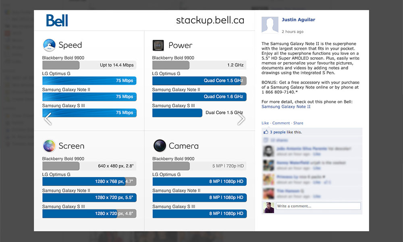Select the Speed gauge icon
This screenshot has width=403, height=242.
(x=49, y=45)
